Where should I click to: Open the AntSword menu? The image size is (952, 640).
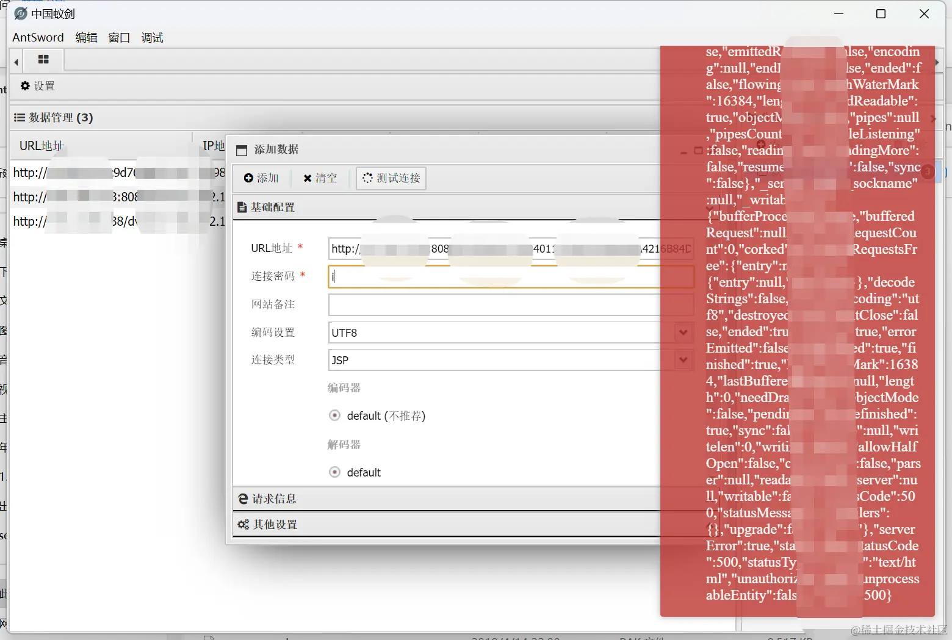click(x=38, y=37)
